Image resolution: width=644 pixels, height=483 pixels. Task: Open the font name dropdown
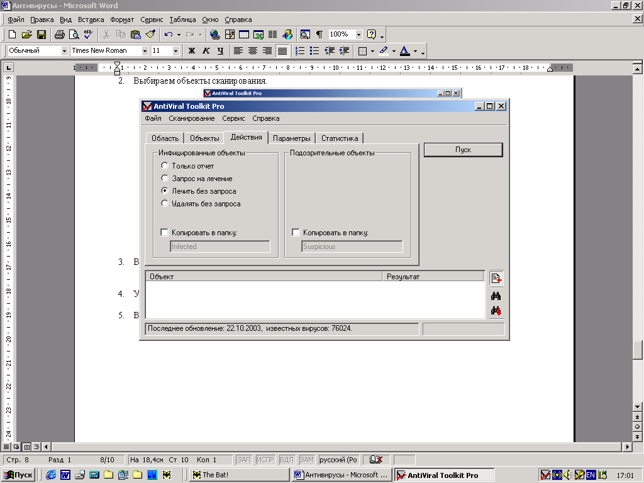pos(145,51)
